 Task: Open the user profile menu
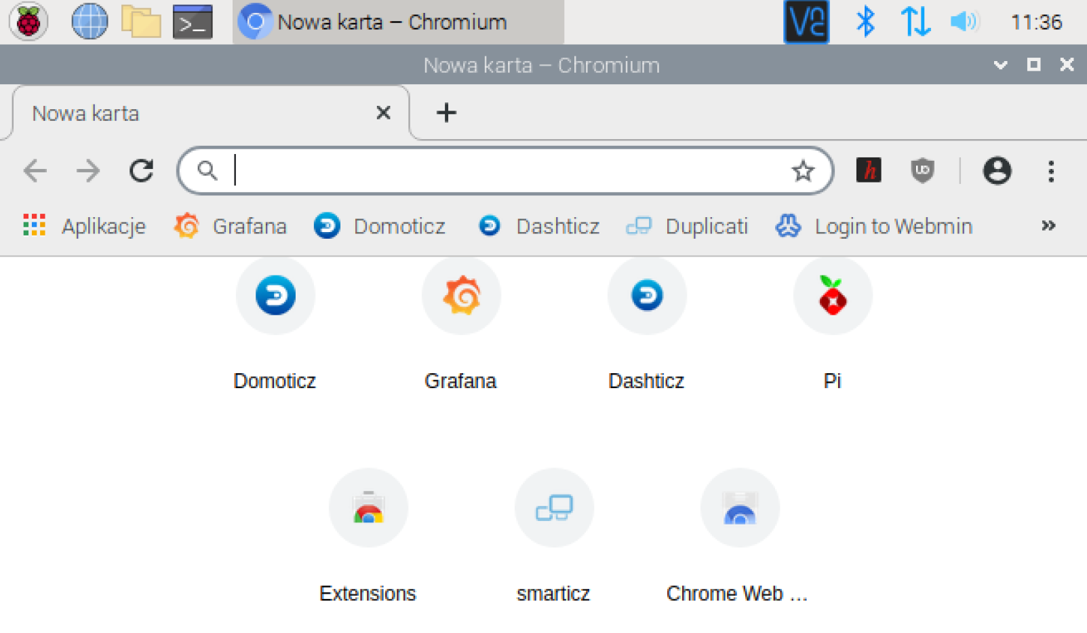(x=997, y=170)
